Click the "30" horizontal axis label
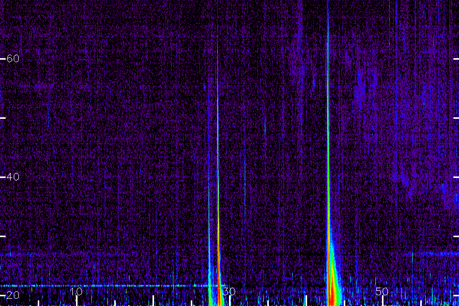459x306 pixels. click(229, 291)
